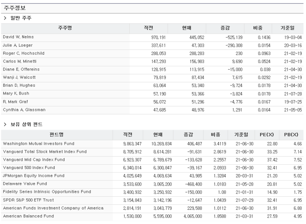Select Vanguard Mid Cap PE value 37.42
Viewport: 306px width, 224px height.
pos(272,160)
